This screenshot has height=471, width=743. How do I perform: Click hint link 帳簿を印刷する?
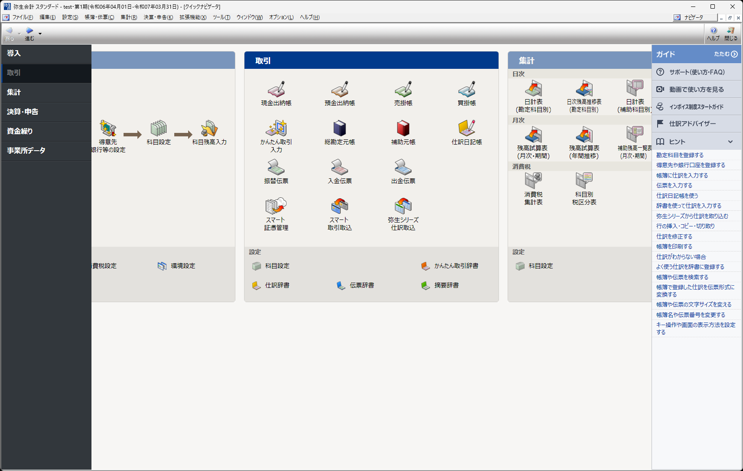(674, 246)
